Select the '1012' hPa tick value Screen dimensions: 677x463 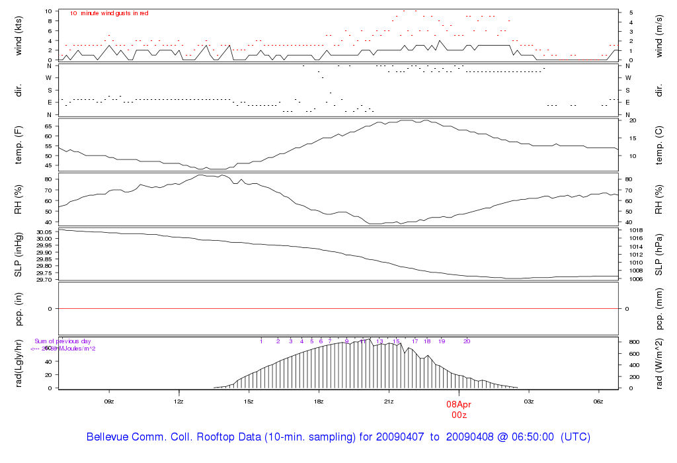pyautogui.click(x=636, y=255)
